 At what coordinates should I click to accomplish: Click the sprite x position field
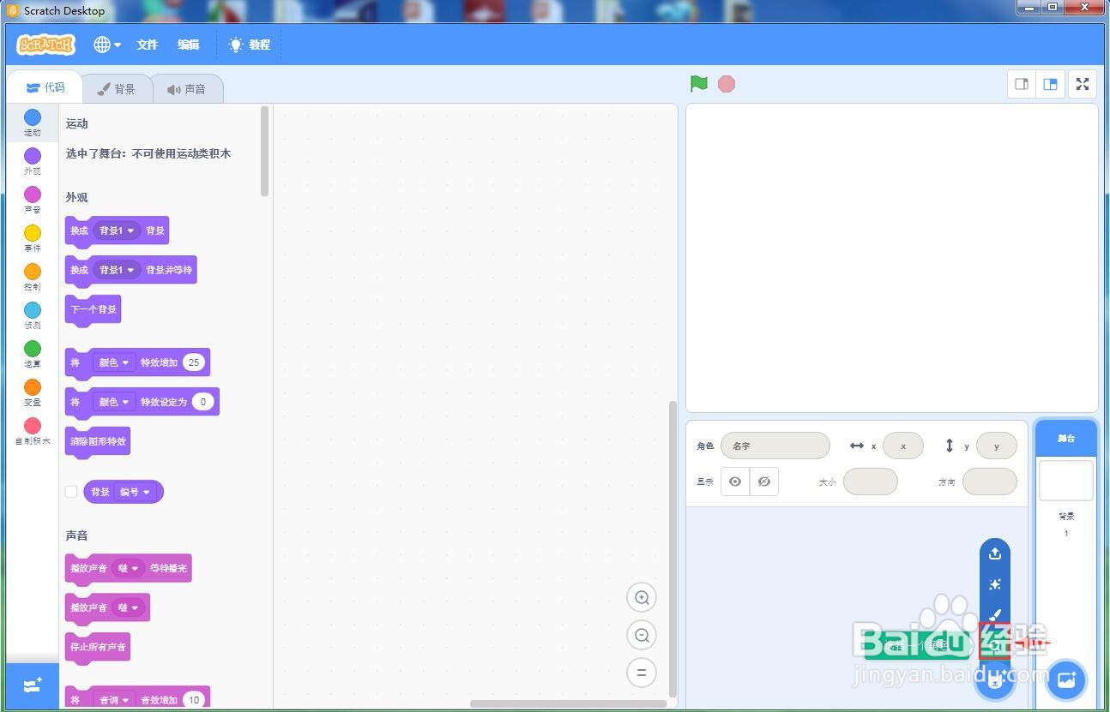903,446
